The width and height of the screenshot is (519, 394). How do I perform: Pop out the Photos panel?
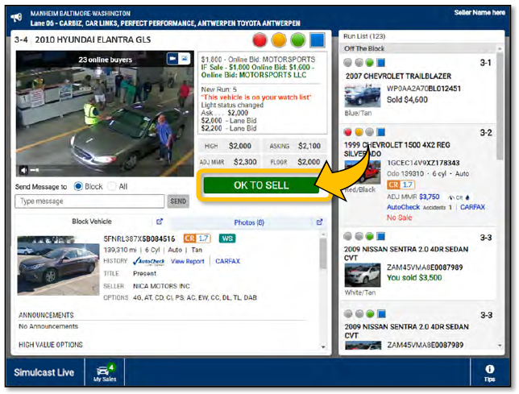pyautogui.click(x=320, y=222)
